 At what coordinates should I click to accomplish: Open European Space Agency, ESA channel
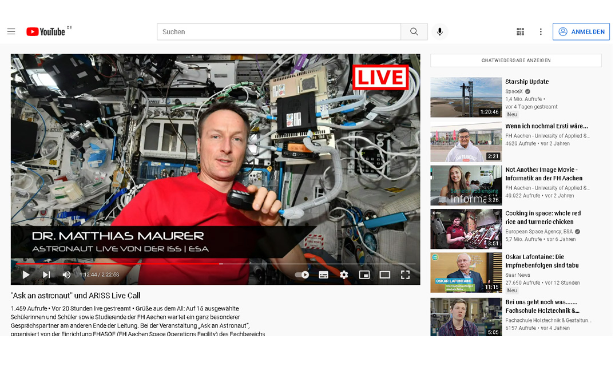click(539, 232)
